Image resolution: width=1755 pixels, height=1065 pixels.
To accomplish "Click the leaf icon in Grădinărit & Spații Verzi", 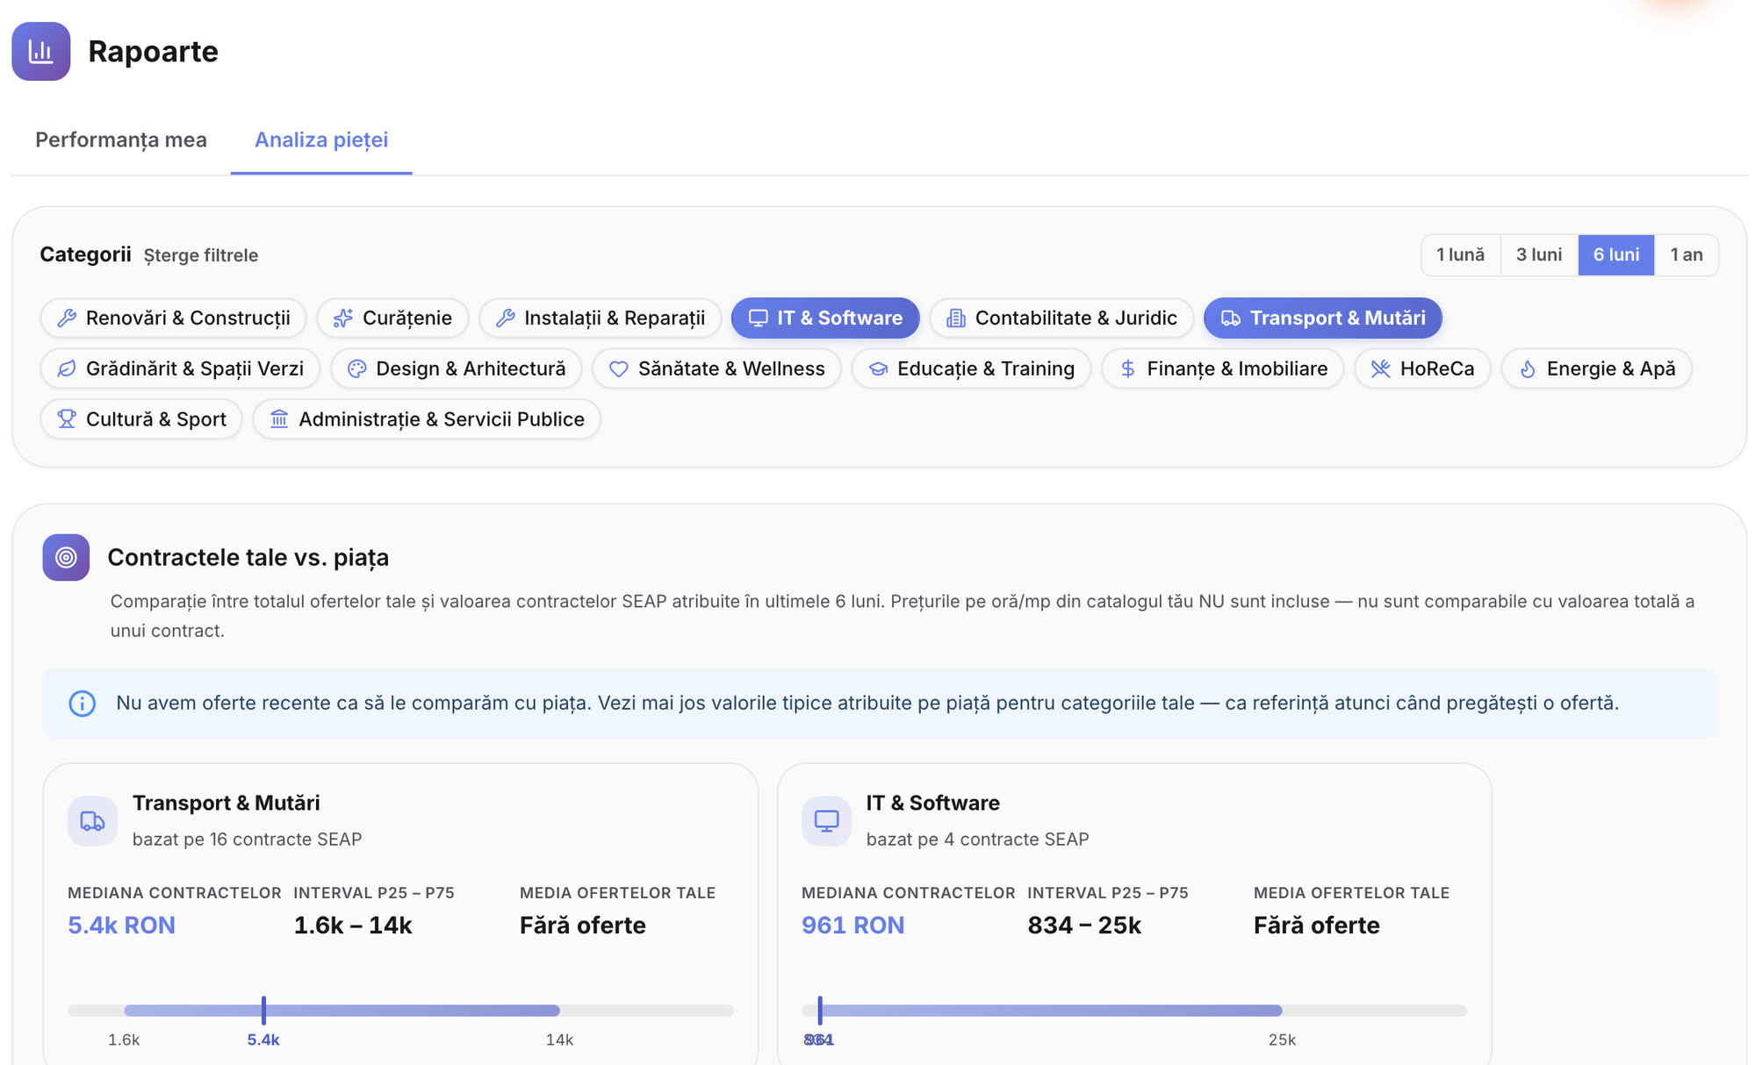I will coord(67,369).
